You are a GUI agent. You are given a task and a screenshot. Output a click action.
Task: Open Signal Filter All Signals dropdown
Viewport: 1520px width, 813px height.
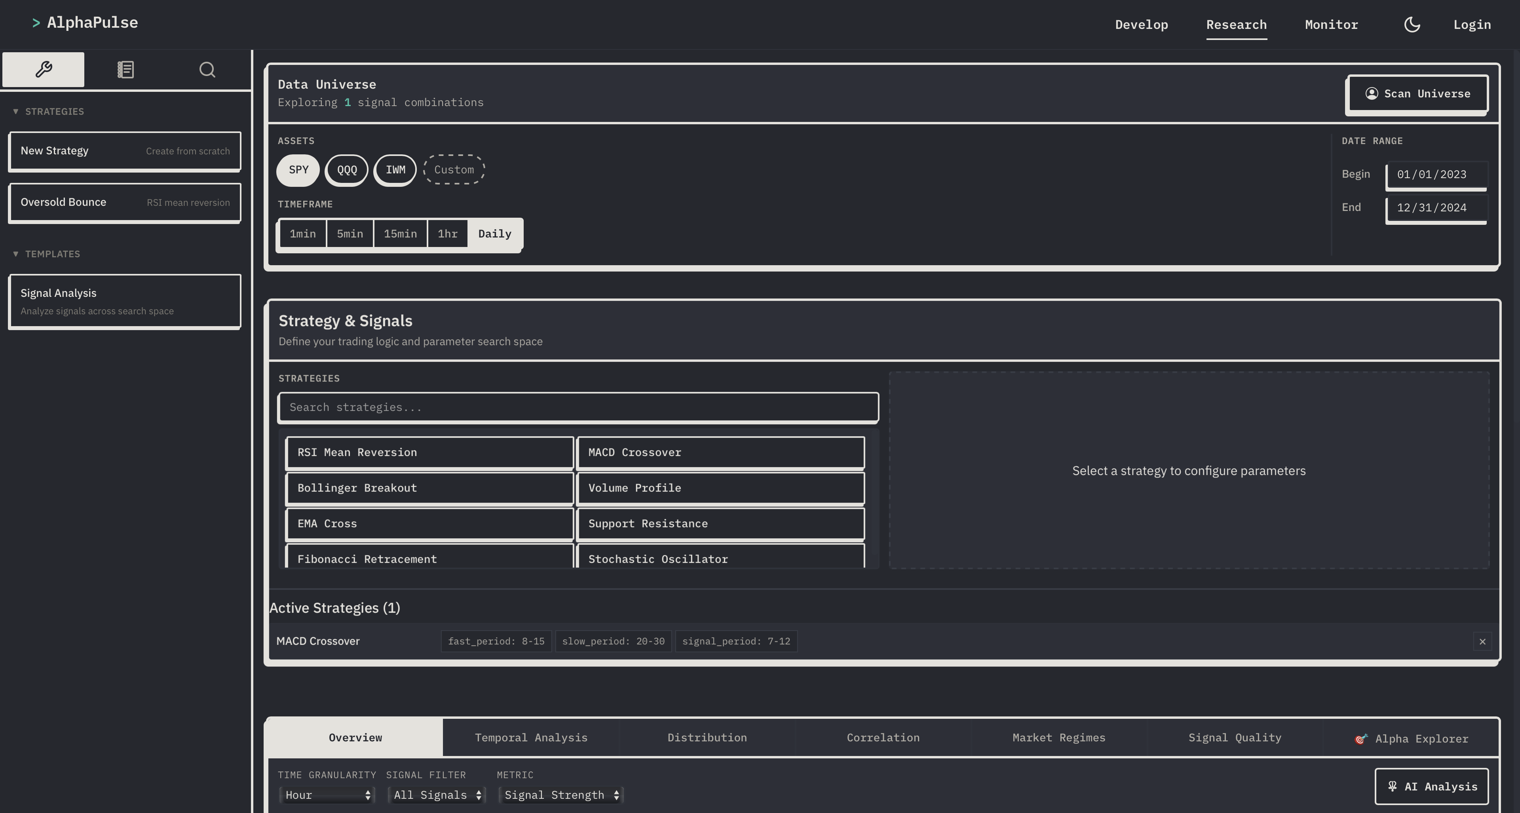pos(437,795)
